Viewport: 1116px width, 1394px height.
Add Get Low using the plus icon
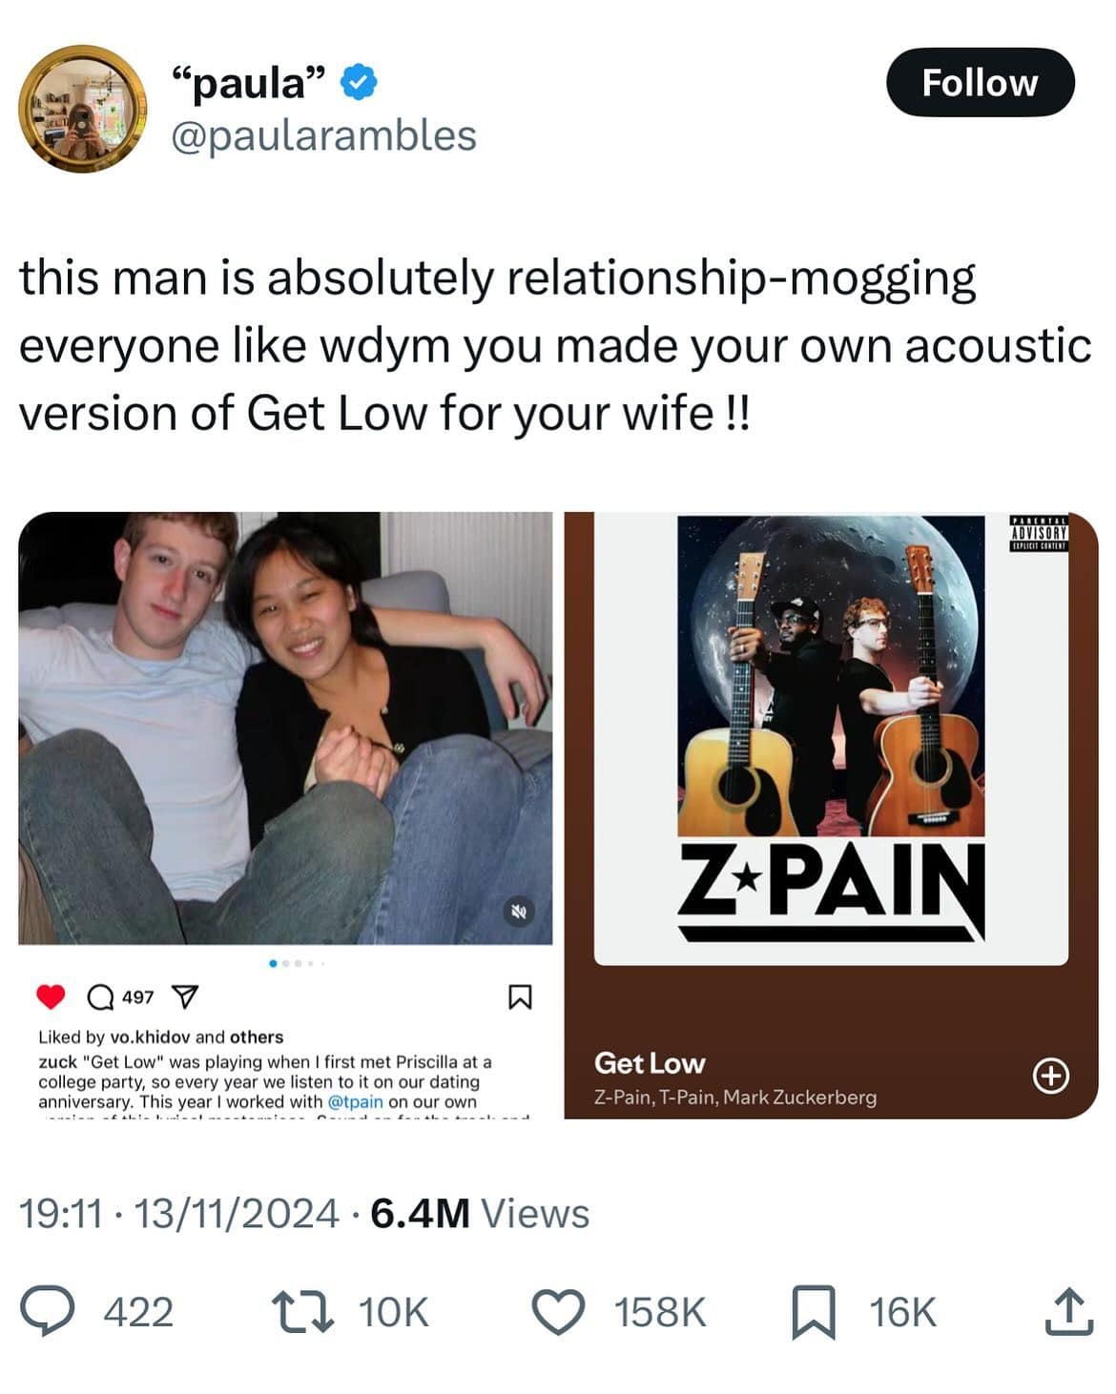tap(1050, 1076)
